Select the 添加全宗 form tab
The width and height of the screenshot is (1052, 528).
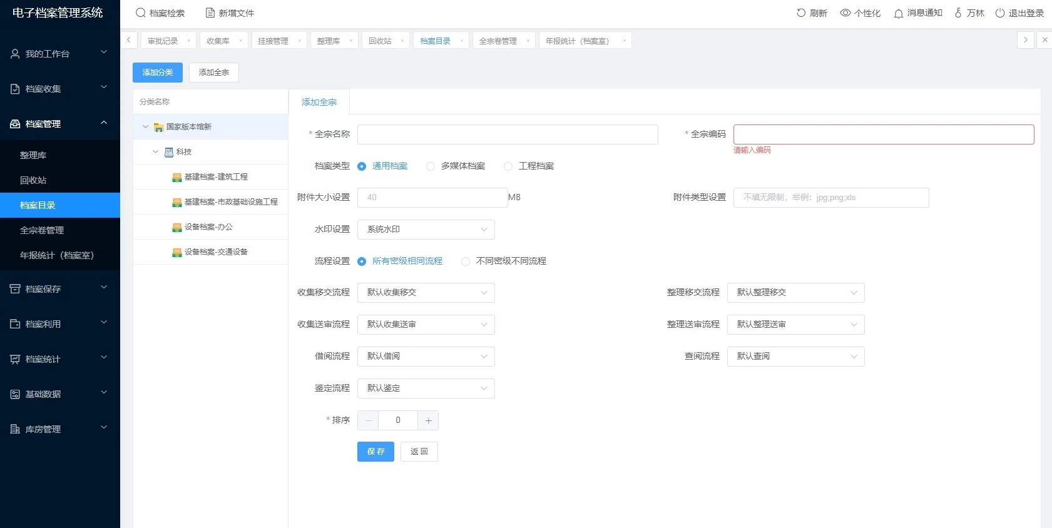pyautogui.click(x=319, y=102)
